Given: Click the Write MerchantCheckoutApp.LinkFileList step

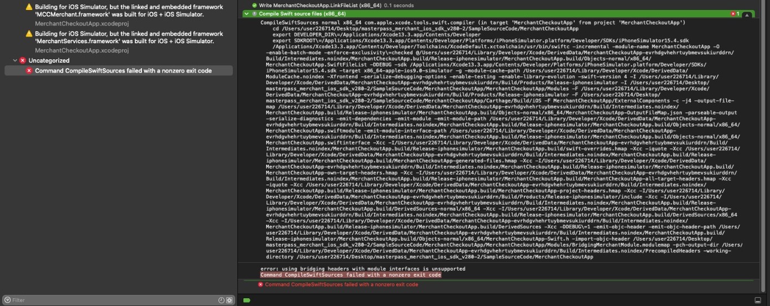Looking at the screenshot, I should [335, 5].
